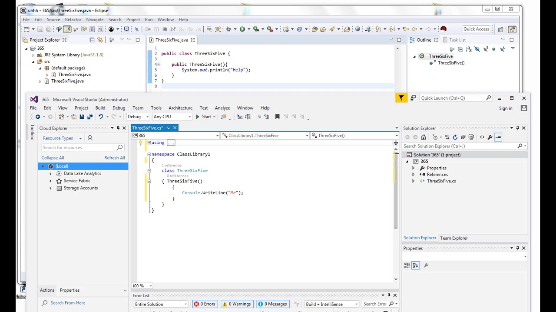This screenshot has width=556, height=312.
Task: Click the notifications flag icon in Visual Studio
Action: (x=401, y=98)
